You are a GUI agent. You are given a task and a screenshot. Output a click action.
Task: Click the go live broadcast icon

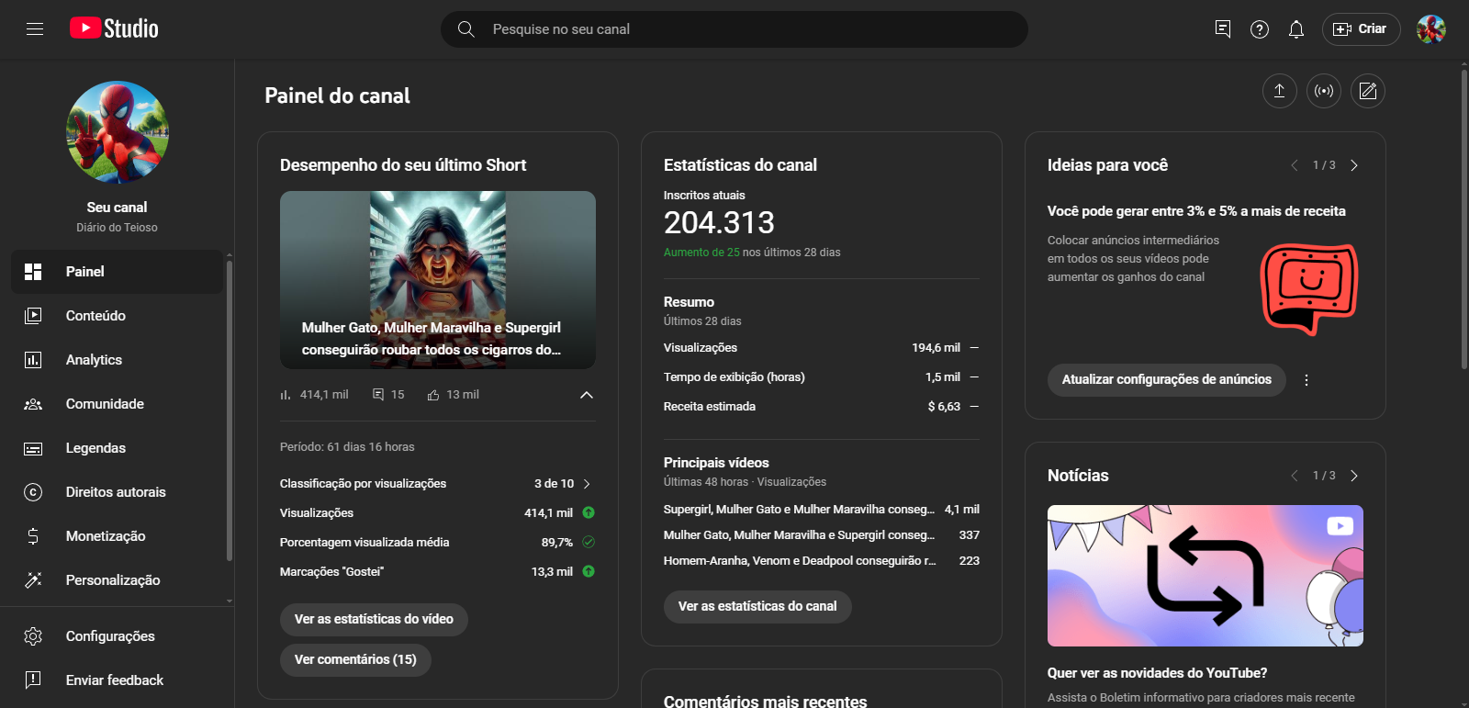(x=1324, y=91)
